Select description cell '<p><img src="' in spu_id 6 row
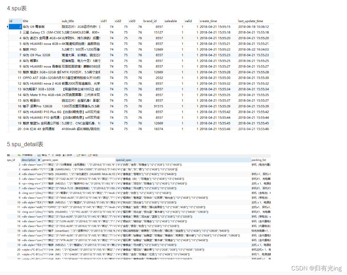 32,183
